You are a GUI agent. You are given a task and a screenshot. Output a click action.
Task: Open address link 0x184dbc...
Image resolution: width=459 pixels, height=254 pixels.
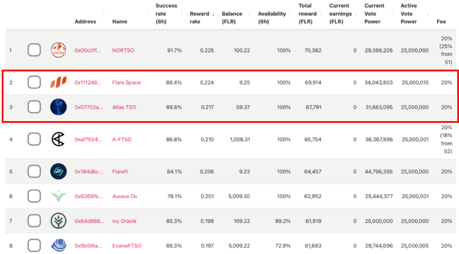coord(89,172)
